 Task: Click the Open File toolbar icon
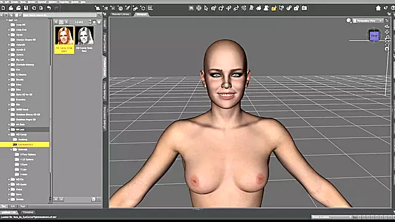[x=11, y=8]
